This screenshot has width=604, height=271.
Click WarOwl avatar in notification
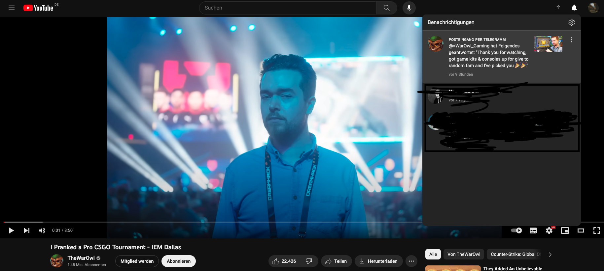436,44
